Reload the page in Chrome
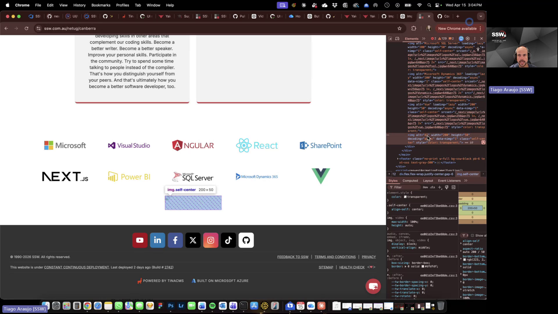558x314 pixels. click(x=26, y=28)
